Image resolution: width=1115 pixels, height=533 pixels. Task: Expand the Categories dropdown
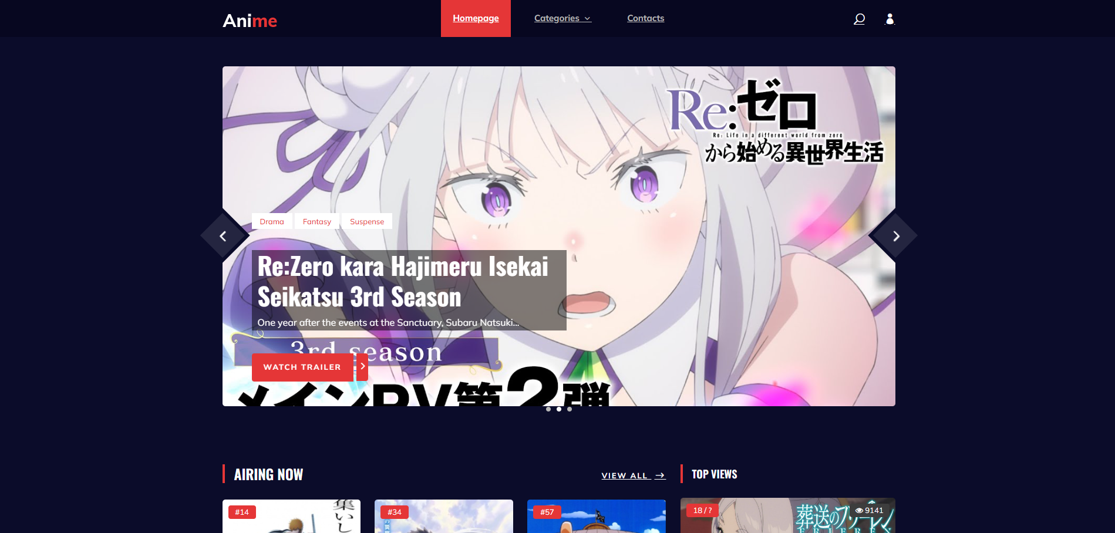pos(557,18)
